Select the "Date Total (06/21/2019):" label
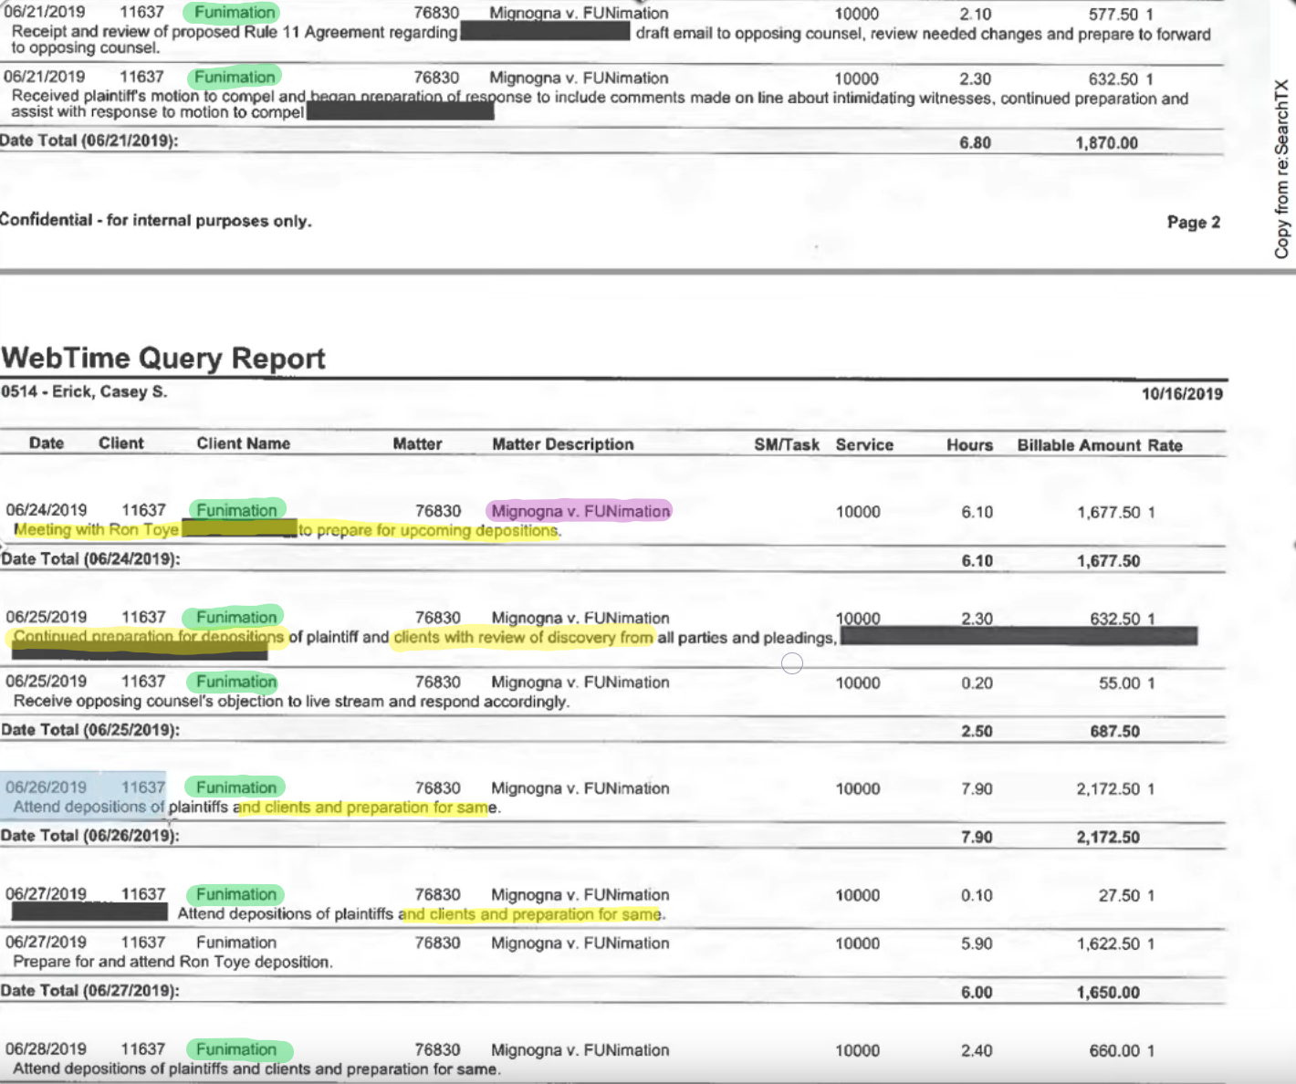1296x1084 pixels. 89,140
